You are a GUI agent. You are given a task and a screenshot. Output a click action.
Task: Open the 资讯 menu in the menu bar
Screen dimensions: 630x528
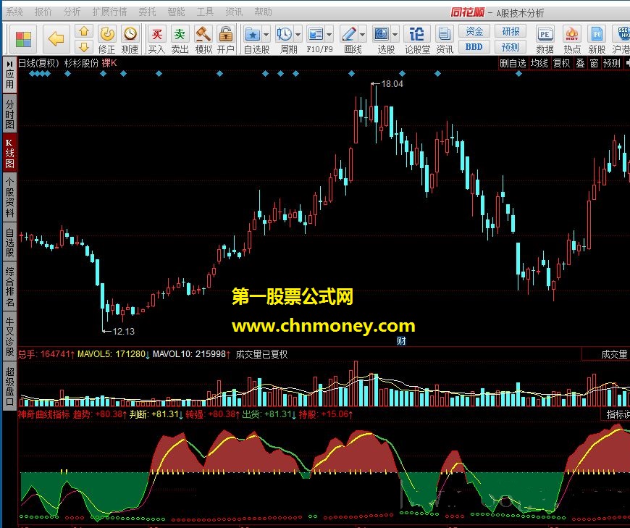click(234, 12)
